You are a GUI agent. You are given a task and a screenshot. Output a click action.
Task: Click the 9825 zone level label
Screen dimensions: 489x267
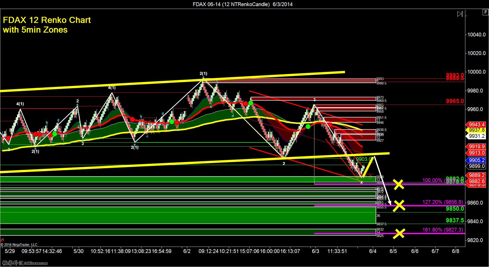point(380,236)
